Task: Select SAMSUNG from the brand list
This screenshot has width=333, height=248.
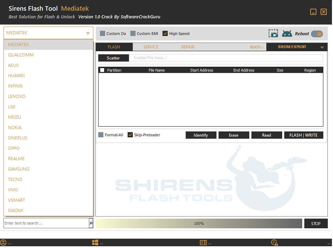Action: point(19,169)
